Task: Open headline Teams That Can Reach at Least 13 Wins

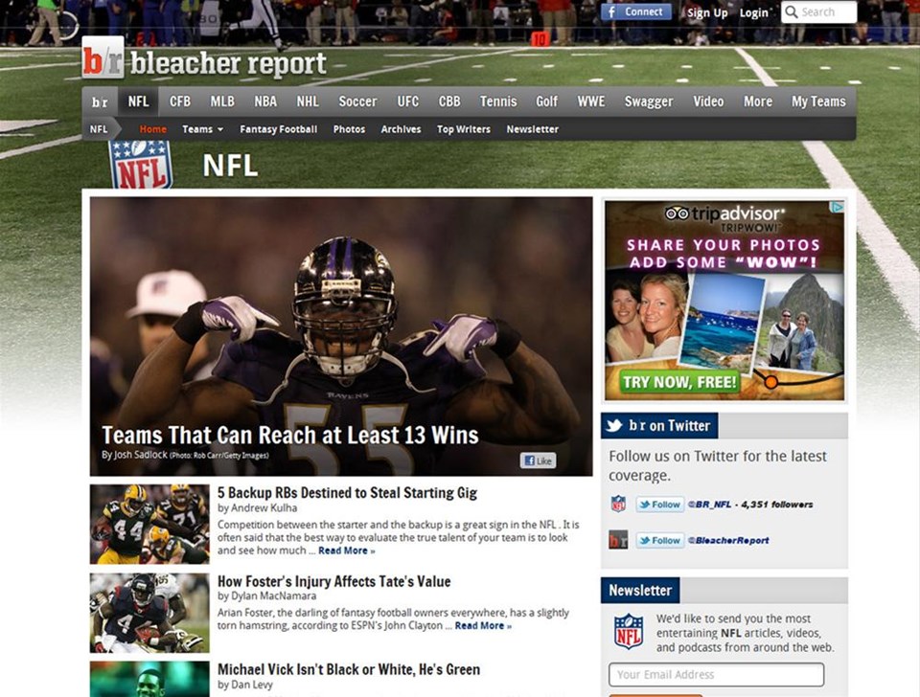Action: [289, 436]
